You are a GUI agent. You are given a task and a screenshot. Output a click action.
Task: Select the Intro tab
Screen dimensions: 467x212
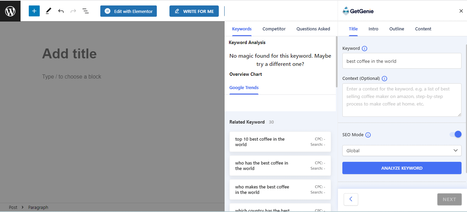coord(373,29)
